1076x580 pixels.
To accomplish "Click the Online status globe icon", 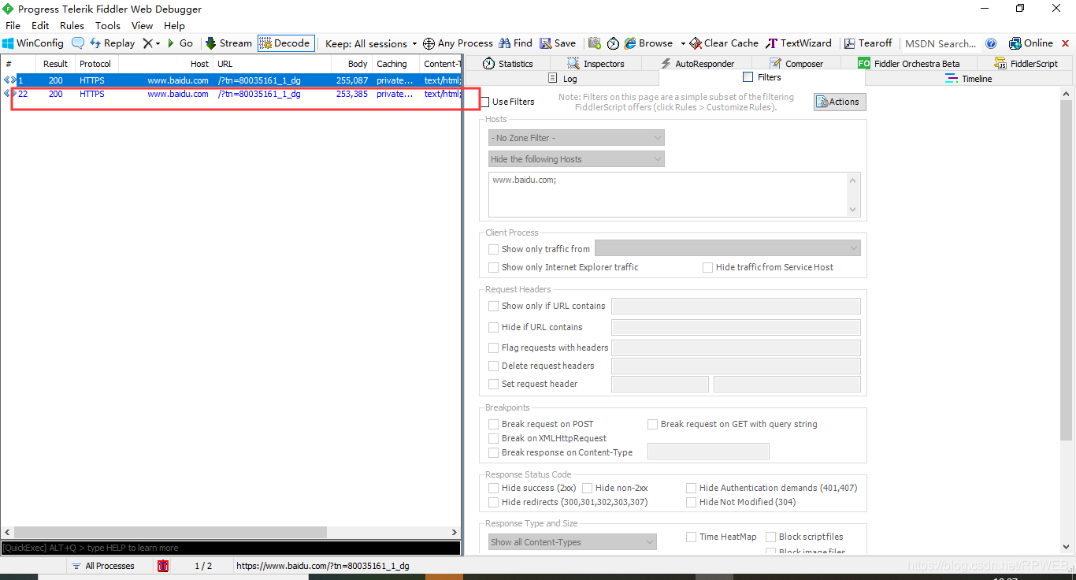I will [1014, 43].
